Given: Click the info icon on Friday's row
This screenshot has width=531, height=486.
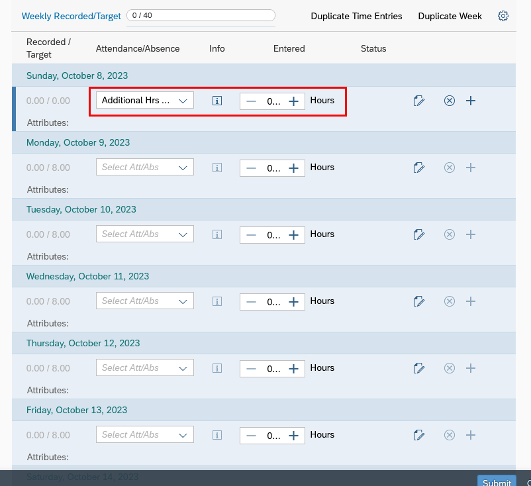Looking at the screenshot, I should 217,434.
